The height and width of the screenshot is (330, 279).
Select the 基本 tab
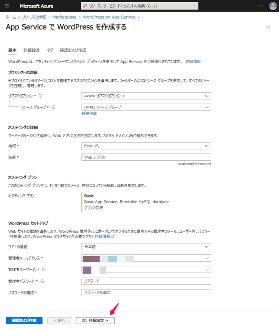point(12,50)
